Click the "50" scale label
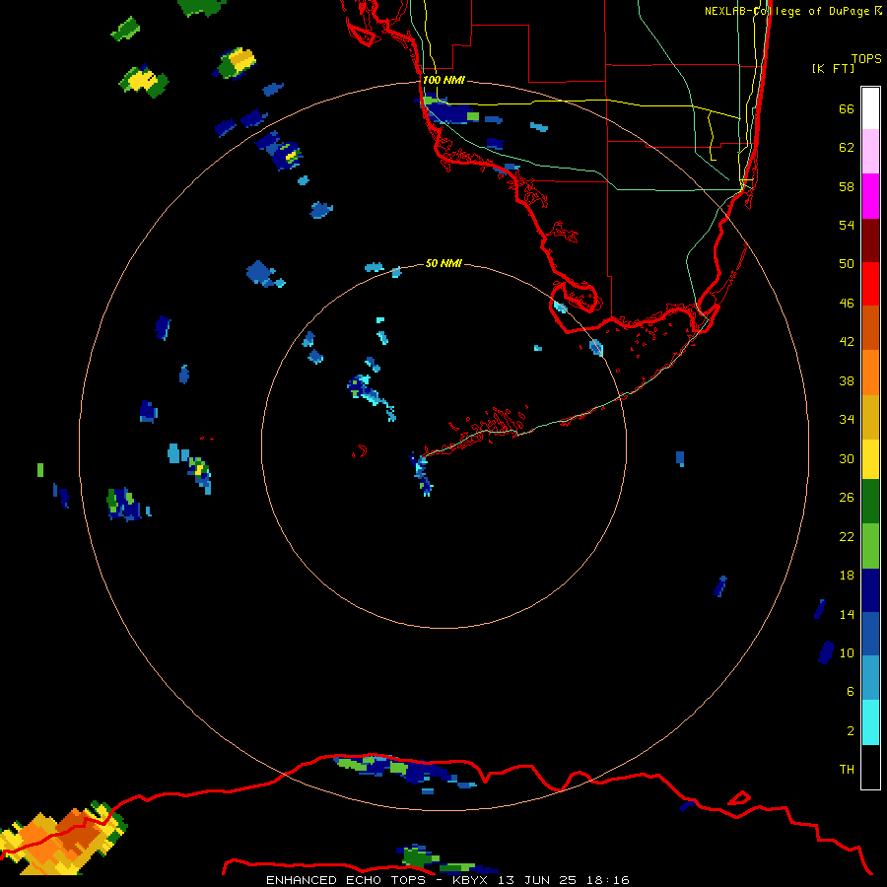Image resolution: width=887 pixels, height=887 pixels. click(847, 264)
